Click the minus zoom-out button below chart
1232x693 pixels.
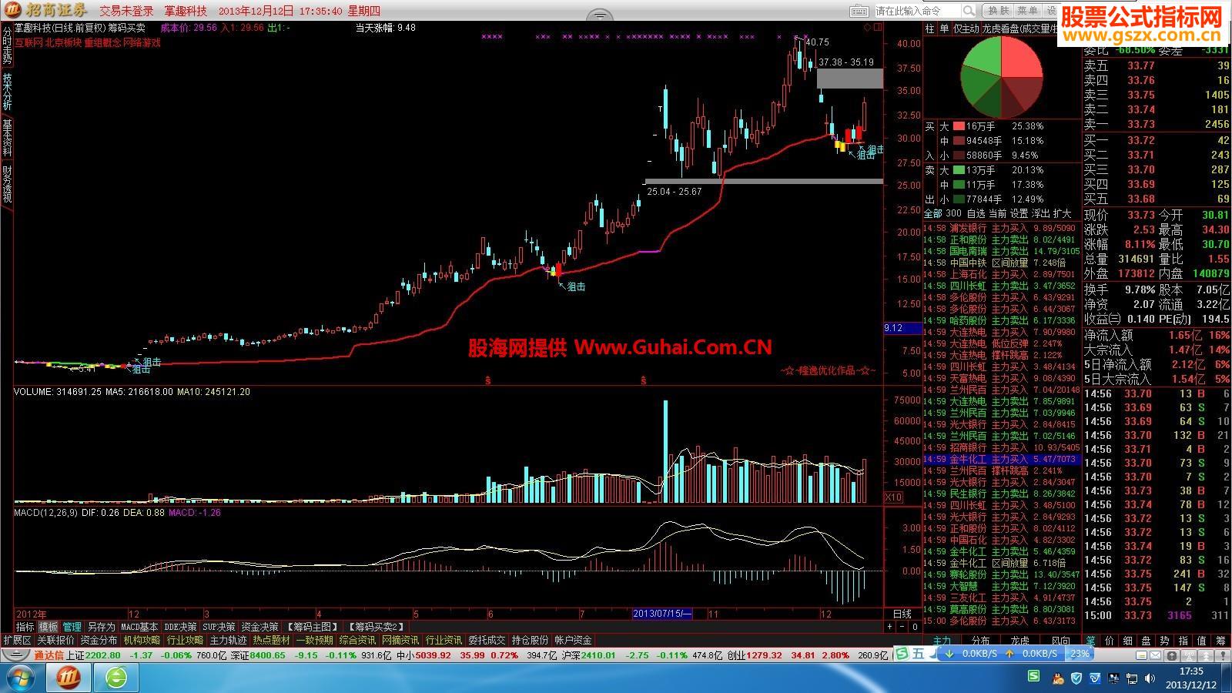(x=902, y=627)
